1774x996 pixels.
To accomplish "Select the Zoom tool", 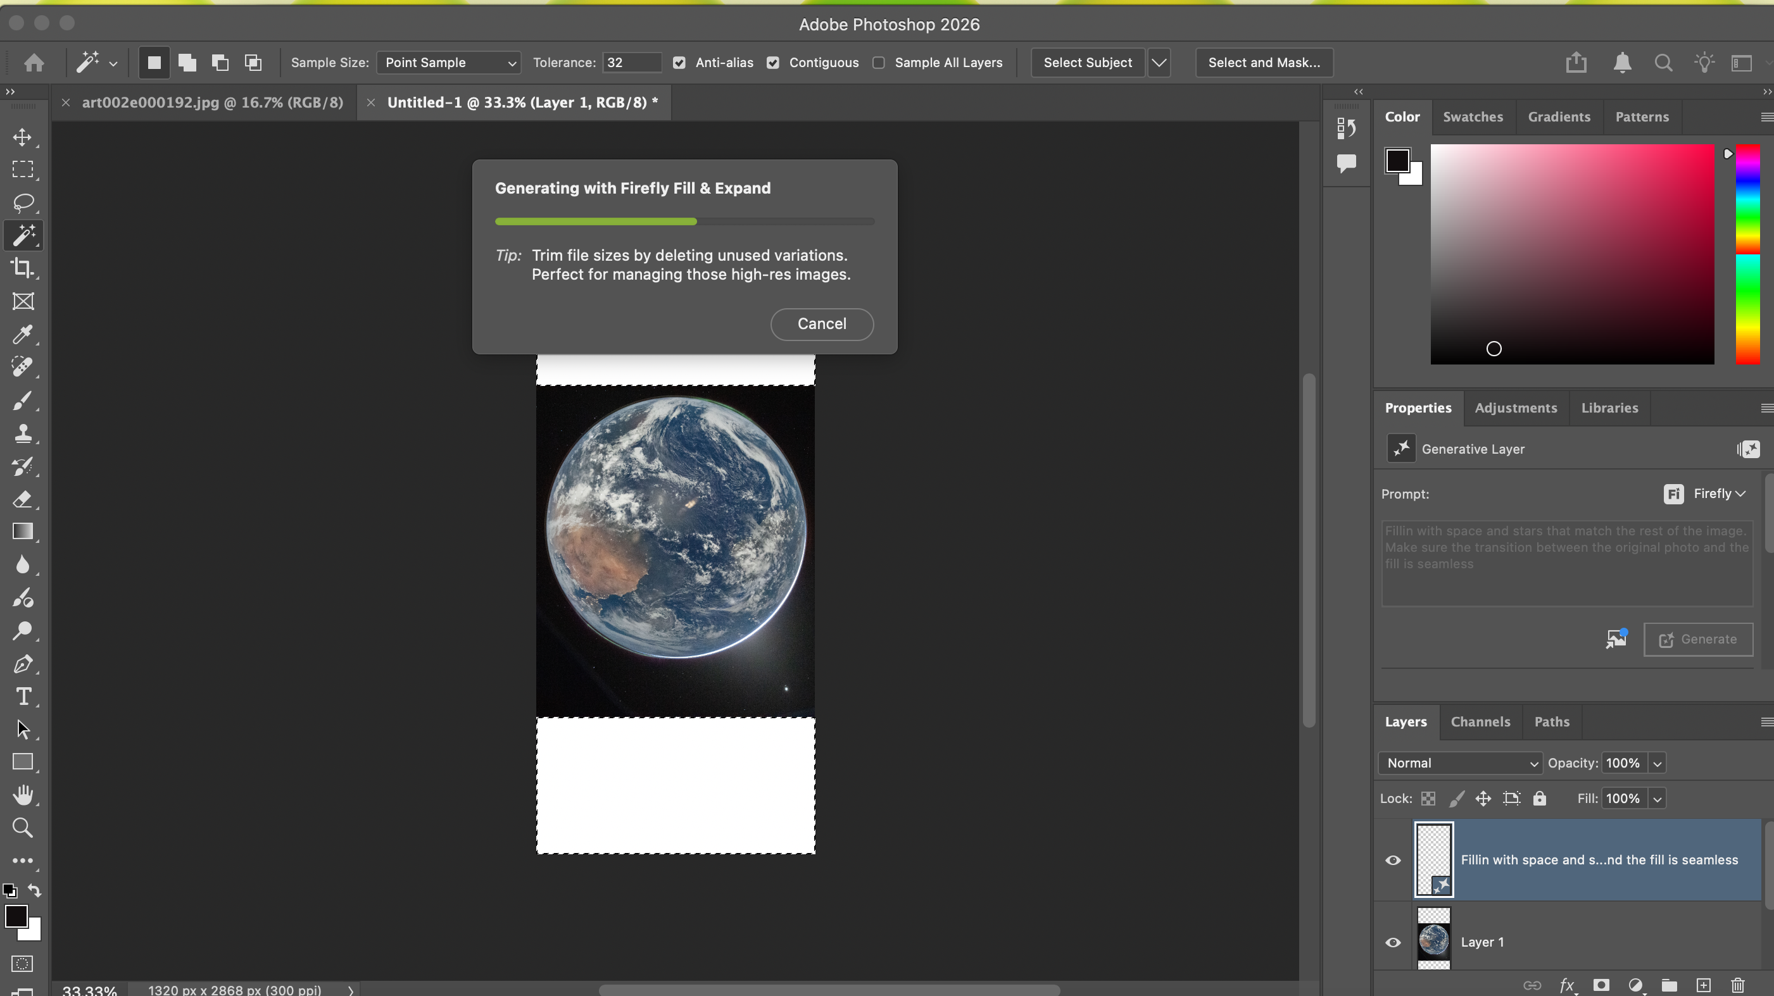I will (x=23, y=827).
